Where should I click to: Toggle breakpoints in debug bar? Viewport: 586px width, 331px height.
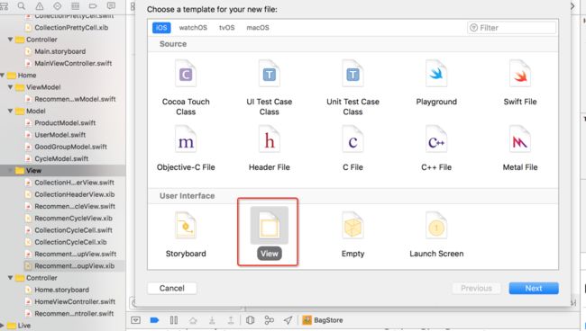point(155,320)
